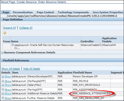Expand details for Further Absence Details row

pos(3,98)
